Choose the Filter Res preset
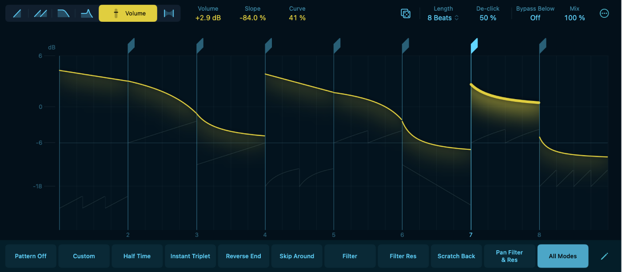Image resolution: width=622 pixels, height=272 pixels. coord(403,256)
